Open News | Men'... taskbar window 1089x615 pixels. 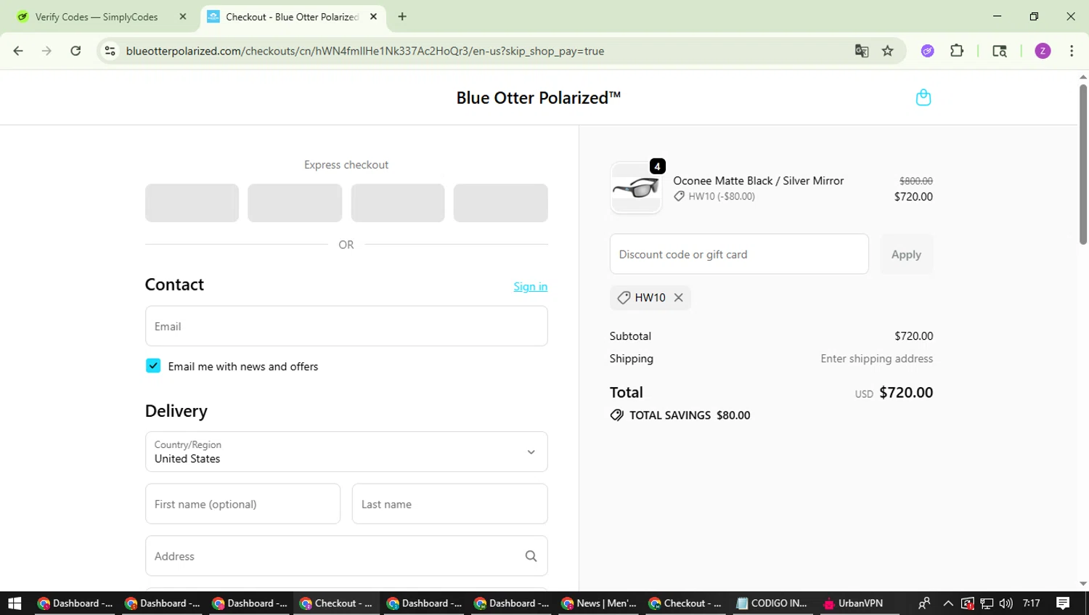pos(600,603)
